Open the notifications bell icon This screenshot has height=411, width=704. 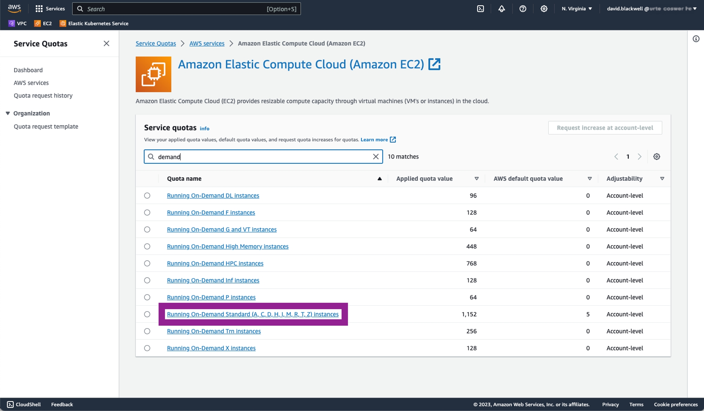point(502,9)
